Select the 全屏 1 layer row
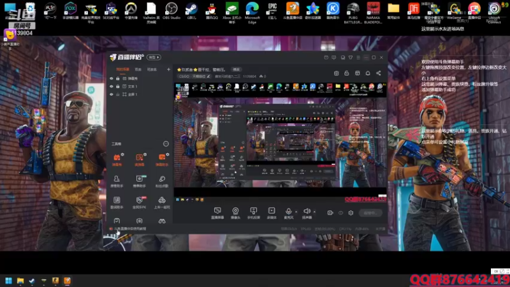510x287 pixels. click(140, 94)
